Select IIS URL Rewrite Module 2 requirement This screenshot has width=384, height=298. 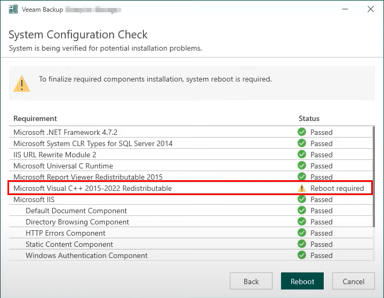click(x=191, y=155)
